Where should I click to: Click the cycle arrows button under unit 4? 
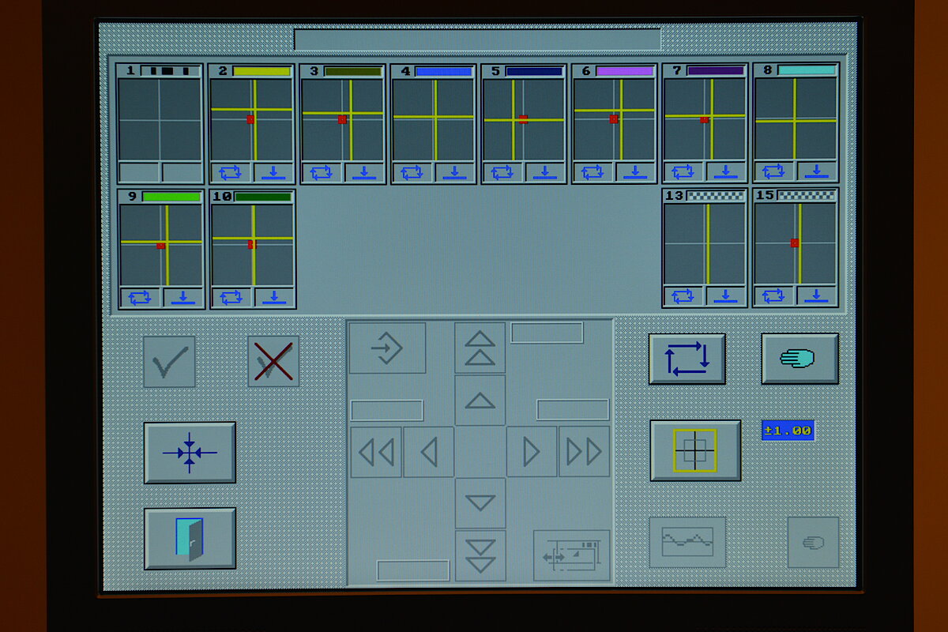click(412, 172)
